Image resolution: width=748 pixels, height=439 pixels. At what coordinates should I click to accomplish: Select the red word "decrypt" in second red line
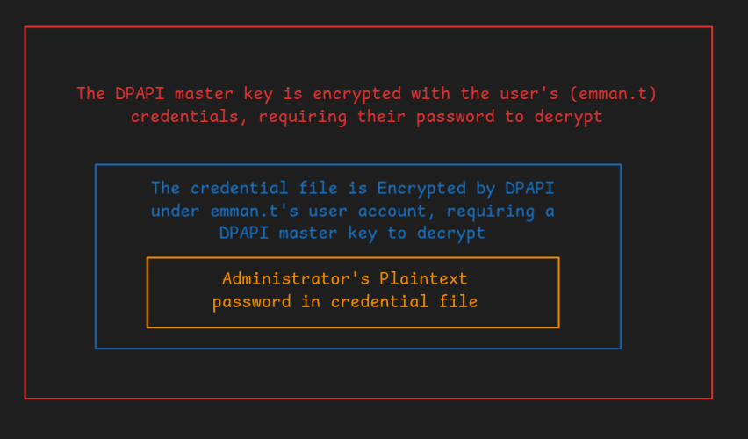[x=569, y=118]
